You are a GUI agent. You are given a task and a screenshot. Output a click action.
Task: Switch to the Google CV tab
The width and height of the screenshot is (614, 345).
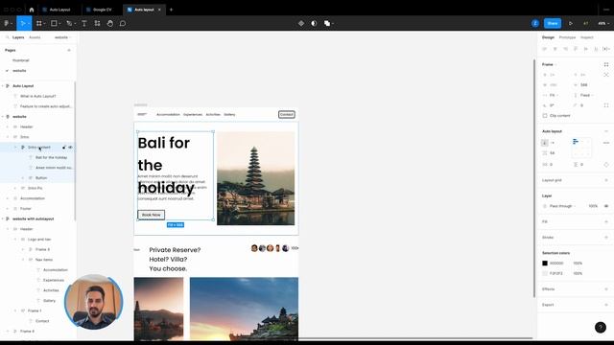click(102, 10)
